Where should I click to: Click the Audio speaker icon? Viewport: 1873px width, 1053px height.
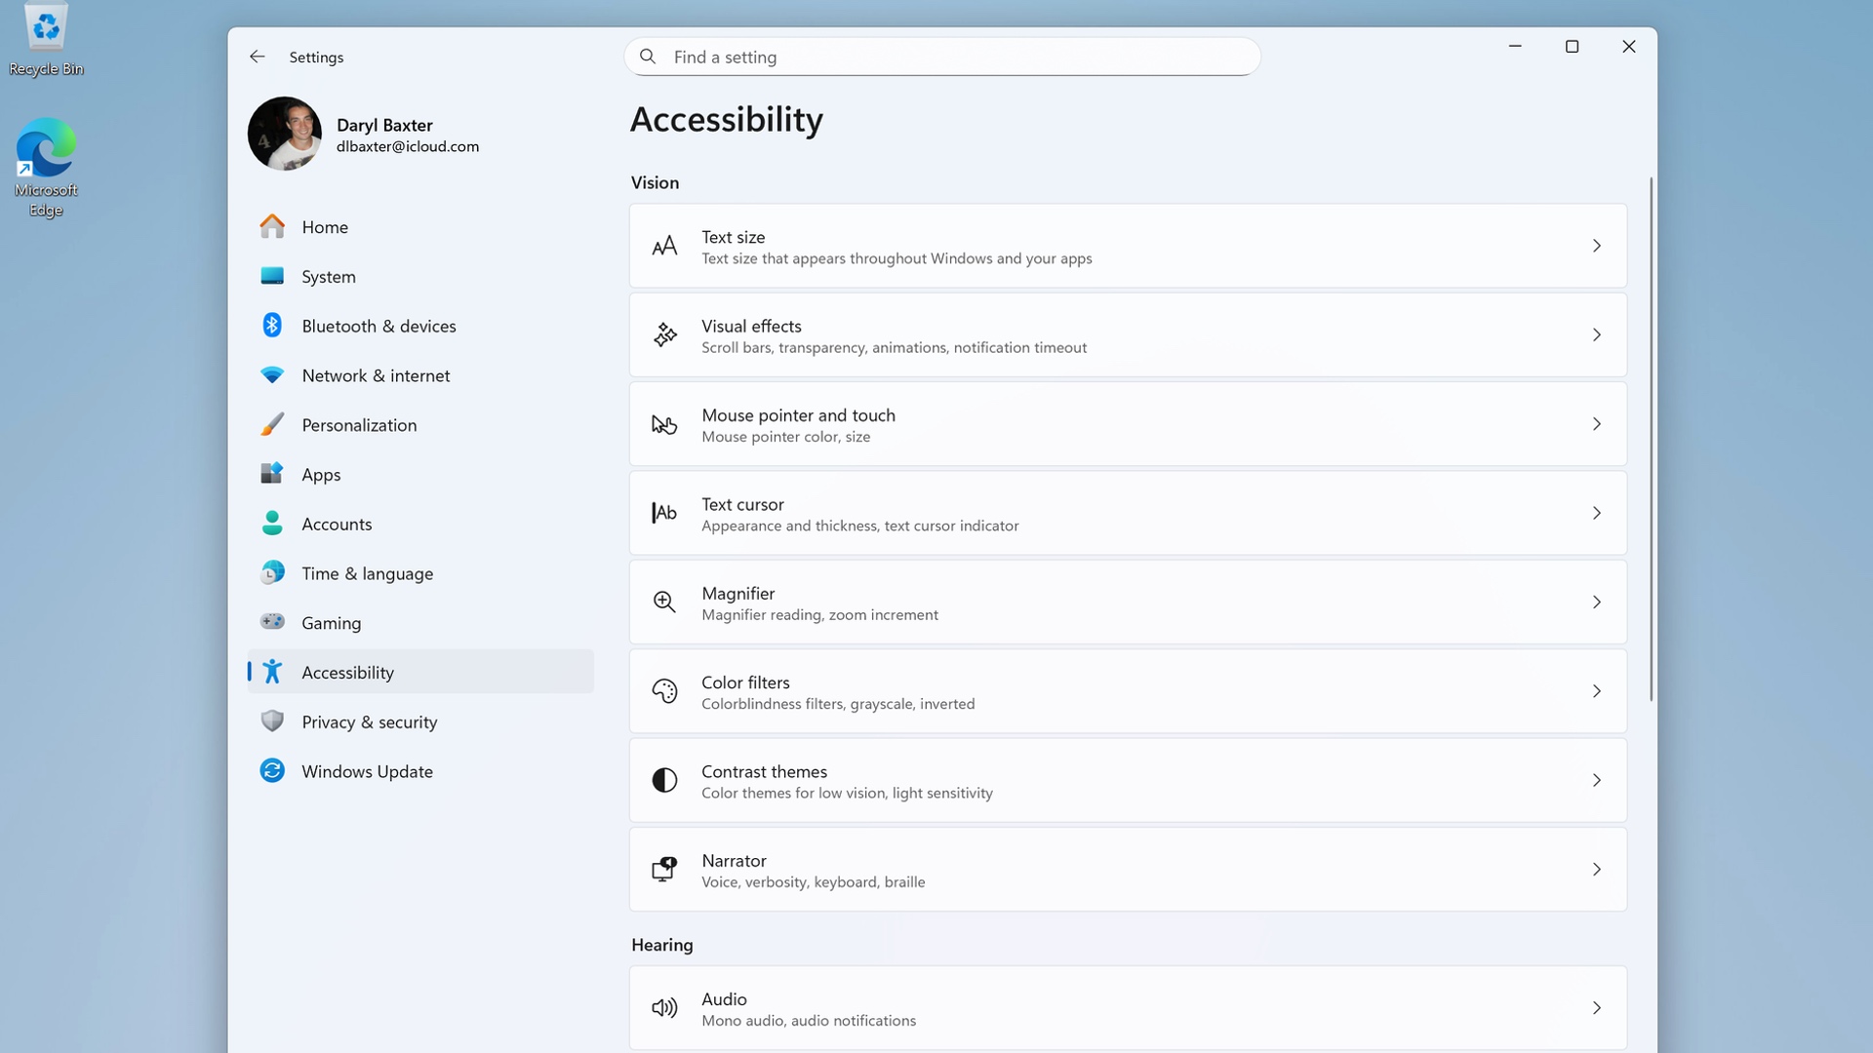(x=664, y=1008)
